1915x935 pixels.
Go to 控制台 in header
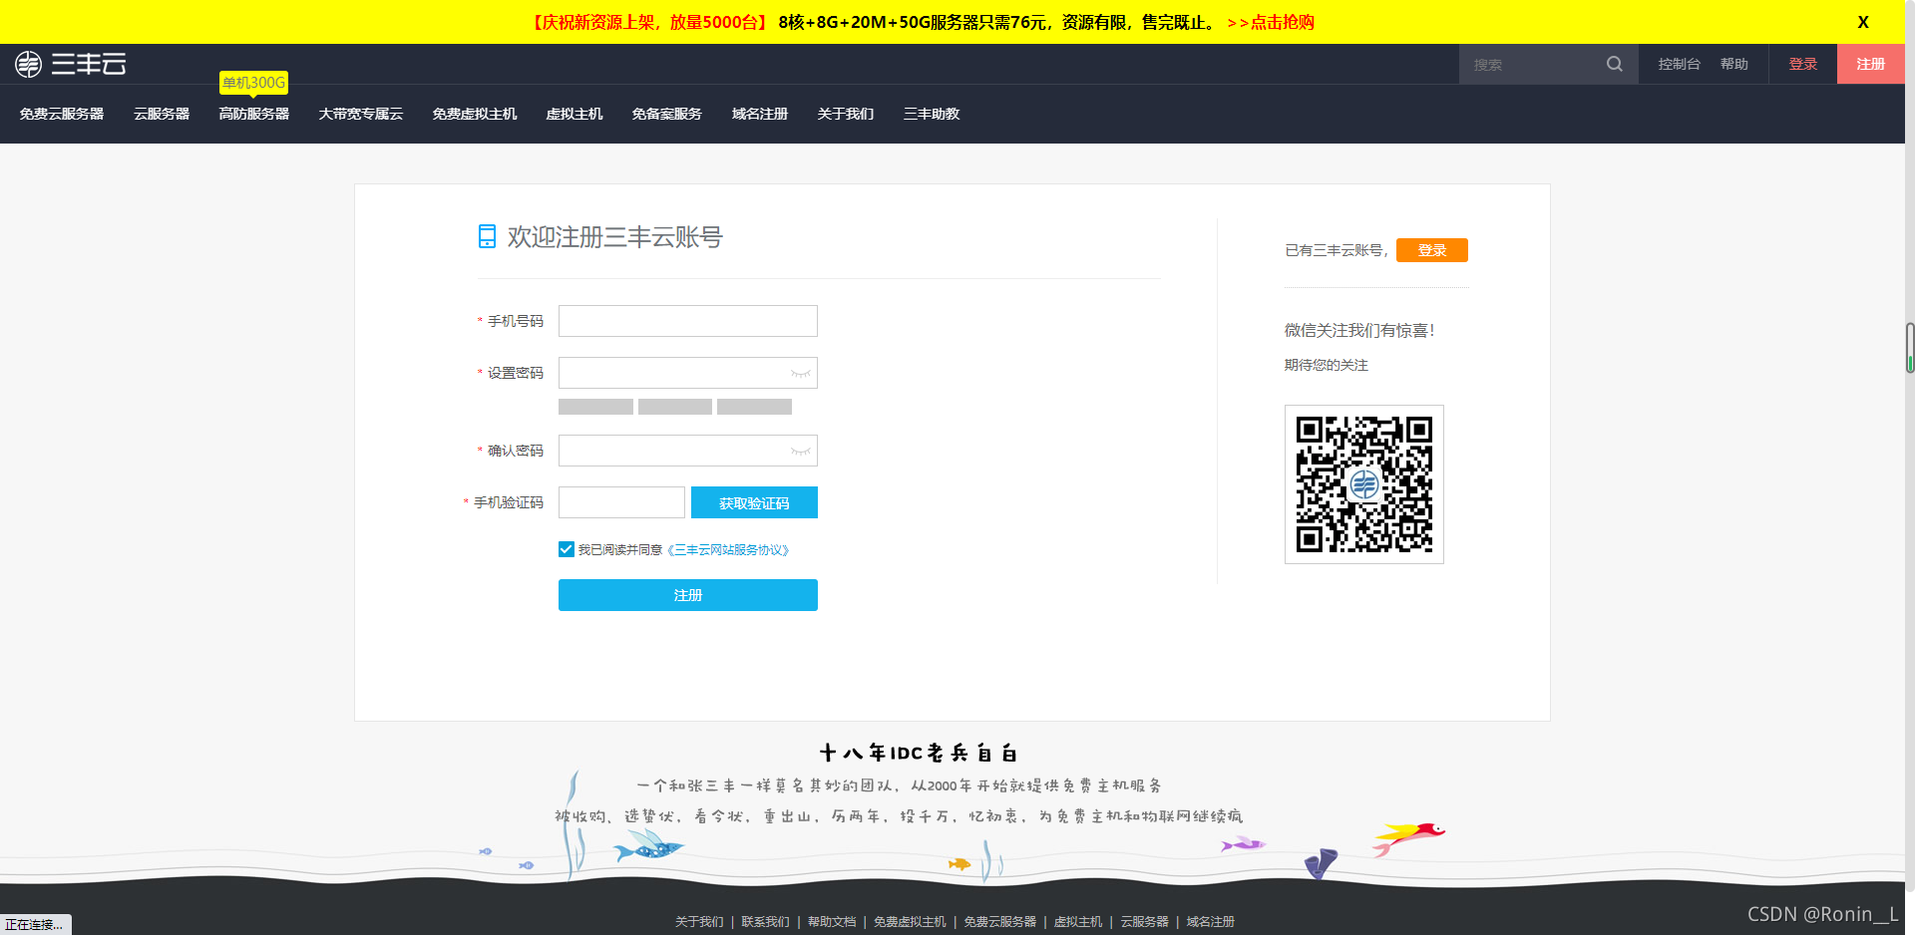tap(1680, 64)
